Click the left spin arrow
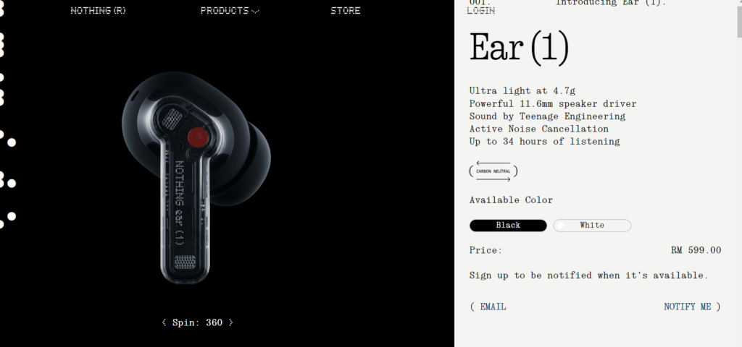This screenshot has height=347, width=742. point(164,322)
